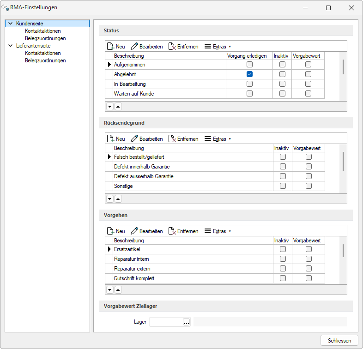The image size is (363, 349).
Task: Uncheck Vorgang erledigen for Abgelehnt
Action: [249, 74]
